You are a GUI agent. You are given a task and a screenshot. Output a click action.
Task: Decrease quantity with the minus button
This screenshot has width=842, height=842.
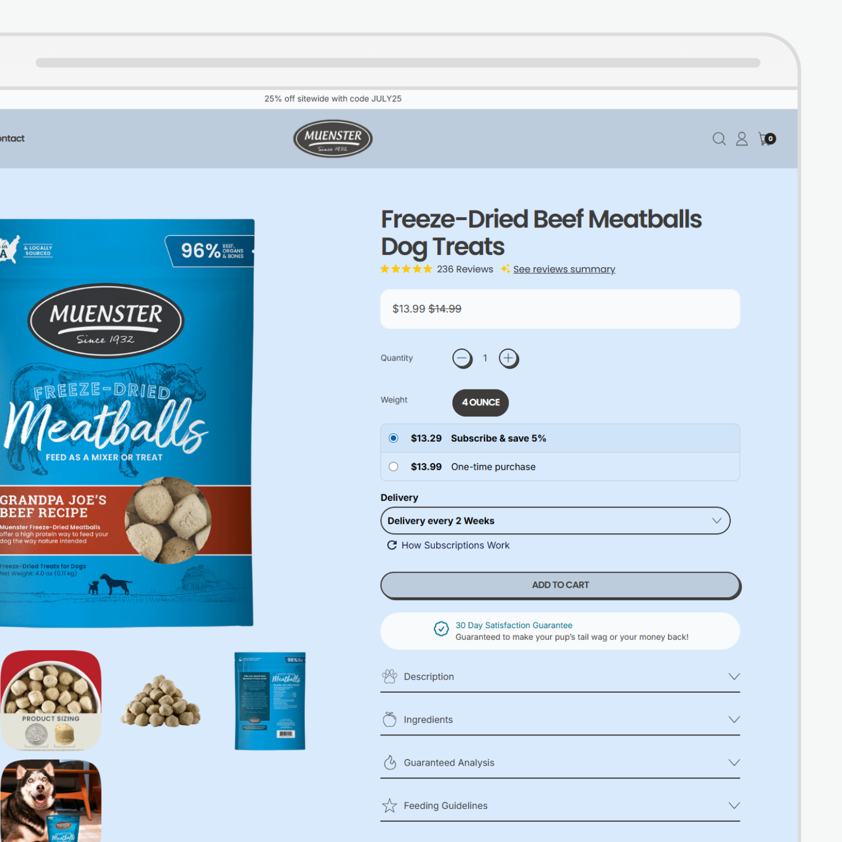(x=463, y=358)
